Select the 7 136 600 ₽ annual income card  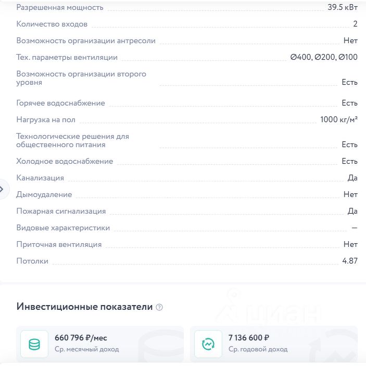click(x=274, y=343)
